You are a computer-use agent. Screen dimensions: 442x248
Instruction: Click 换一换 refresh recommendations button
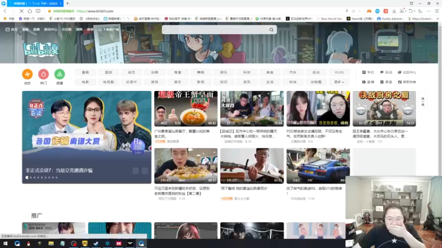point(423,101)
